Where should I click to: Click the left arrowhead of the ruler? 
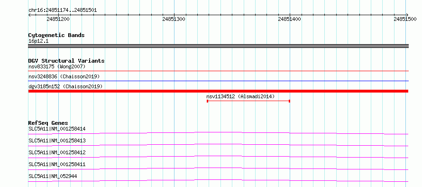click(29, 15)
